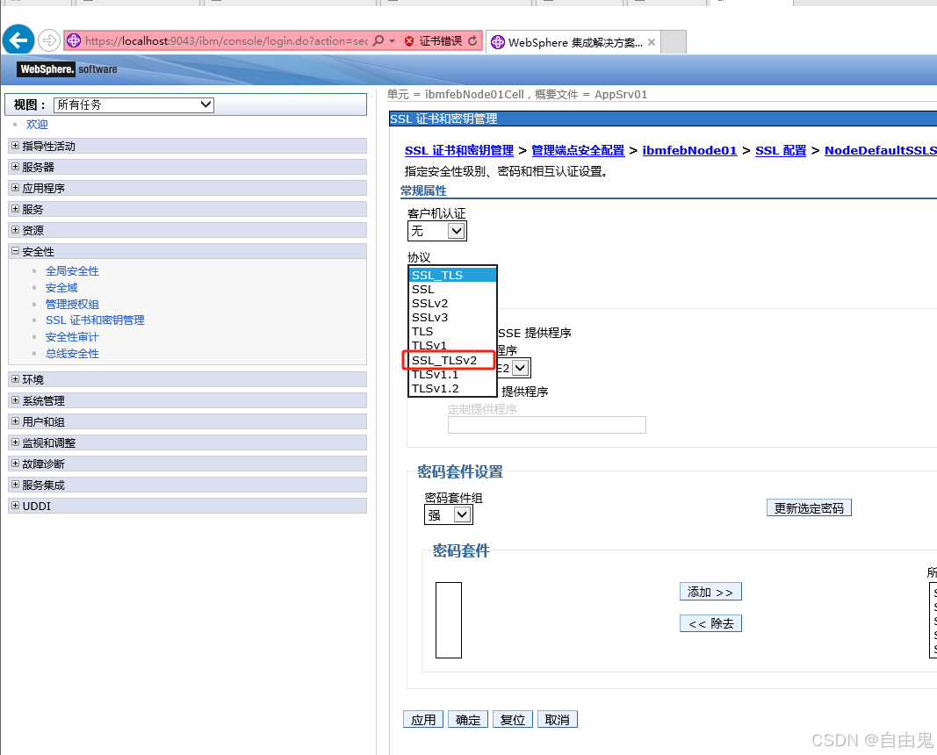Viewport: 937px width, 755px height.
Task: Click the empty 密码套件 list box
Action: [448, 620]
